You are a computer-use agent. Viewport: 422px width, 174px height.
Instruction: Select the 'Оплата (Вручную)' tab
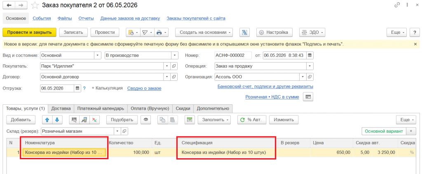(x=150, y=108)
